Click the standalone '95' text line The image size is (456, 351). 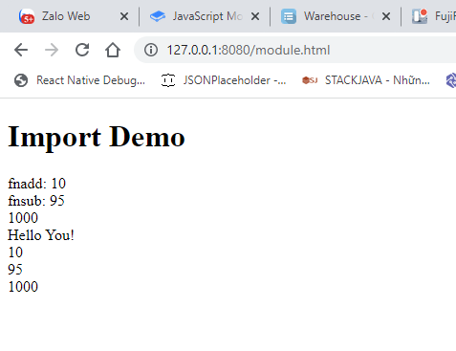pos(15,270)
